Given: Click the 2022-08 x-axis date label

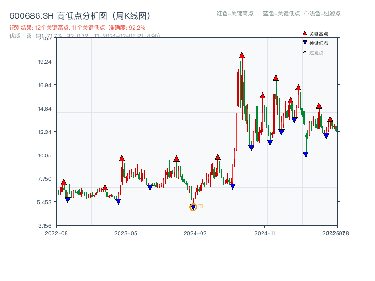Looking at the screenshot, I should click(x=56, y=233).
